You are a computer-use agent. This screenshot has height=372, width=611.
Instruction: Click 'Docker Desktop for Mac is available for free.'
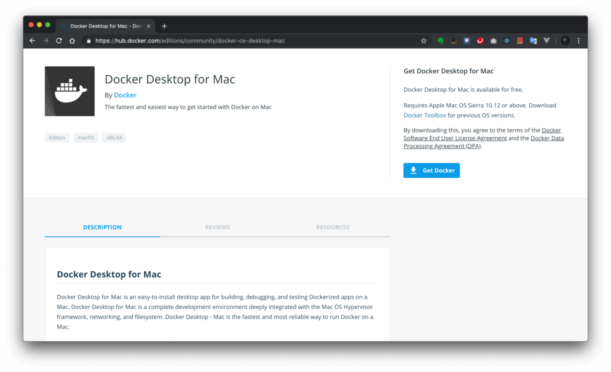click(x=463, y=89)
